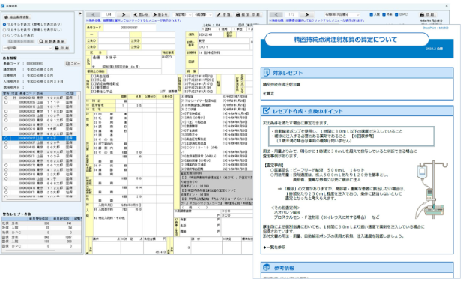Open the 抽出条件切替 extraction condition button
Screen dimensions: 463x282
point(16,17)
